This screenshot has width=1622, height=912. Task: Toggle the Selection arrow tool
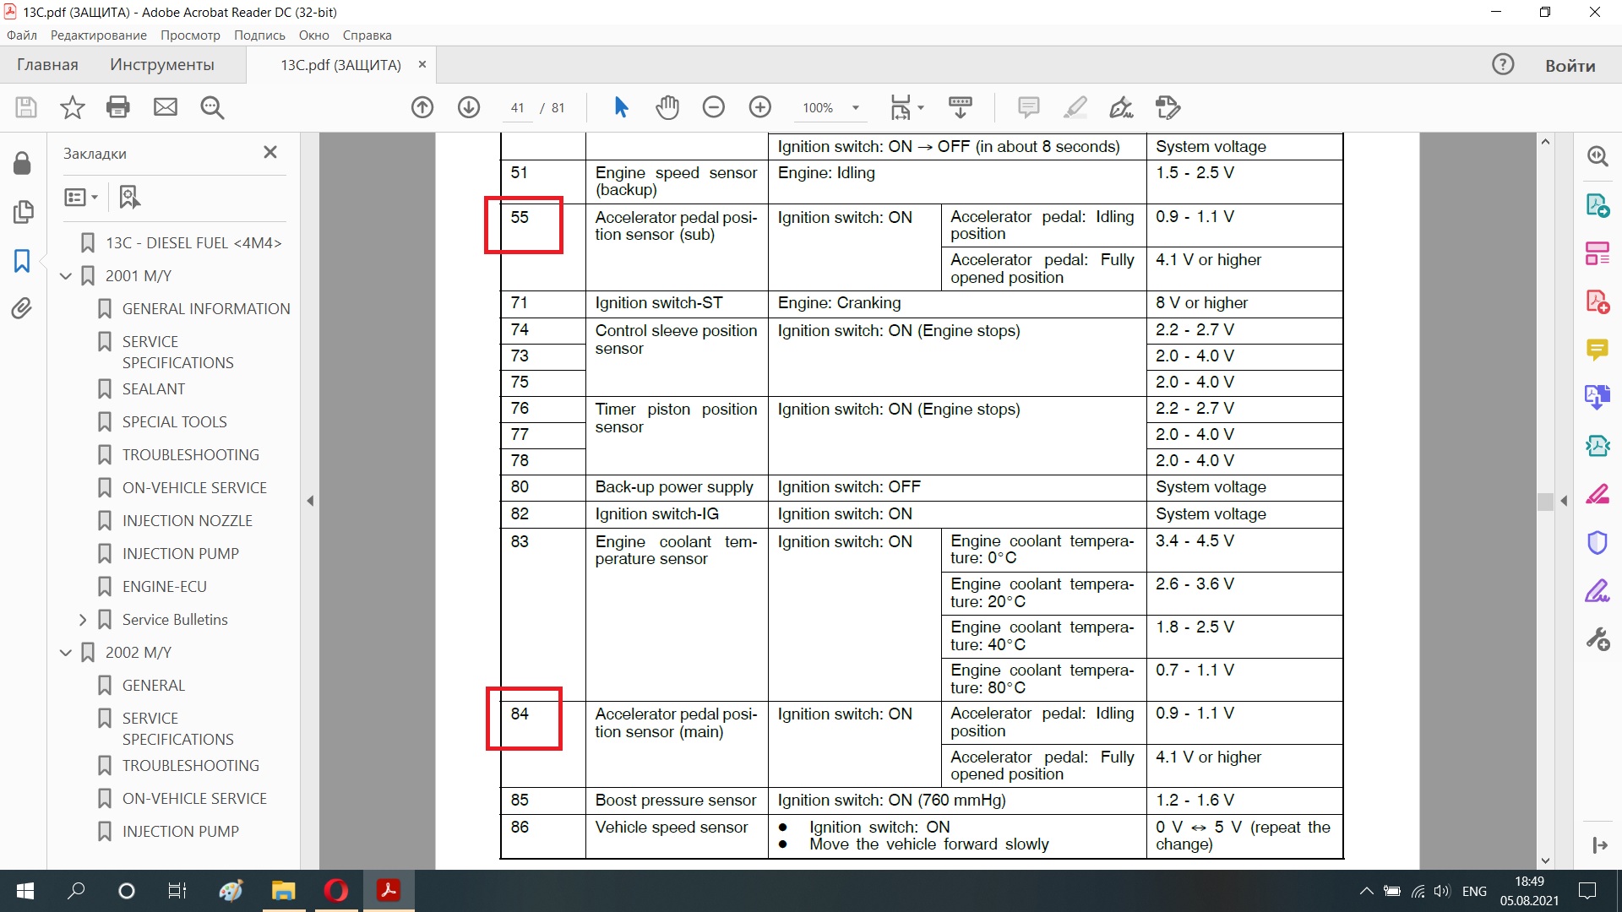[x=621, y=107]
